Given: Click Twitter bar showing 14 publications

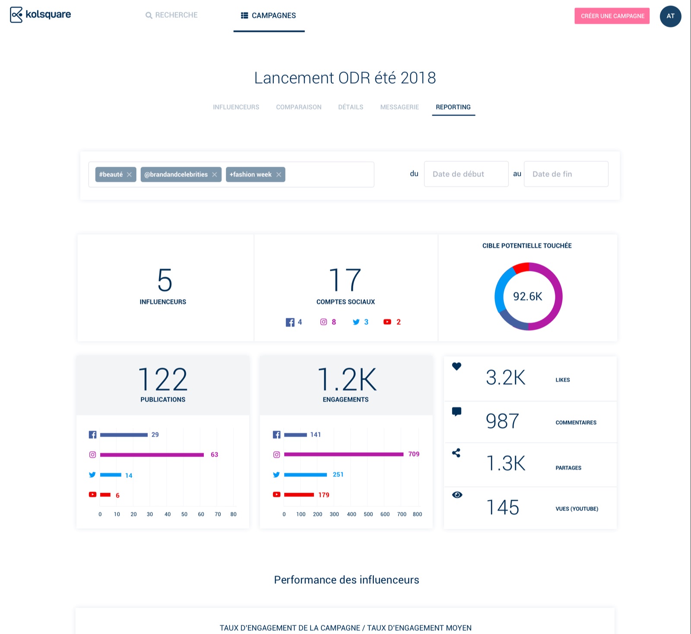Looking at the screenshot, I should (111, 475).
